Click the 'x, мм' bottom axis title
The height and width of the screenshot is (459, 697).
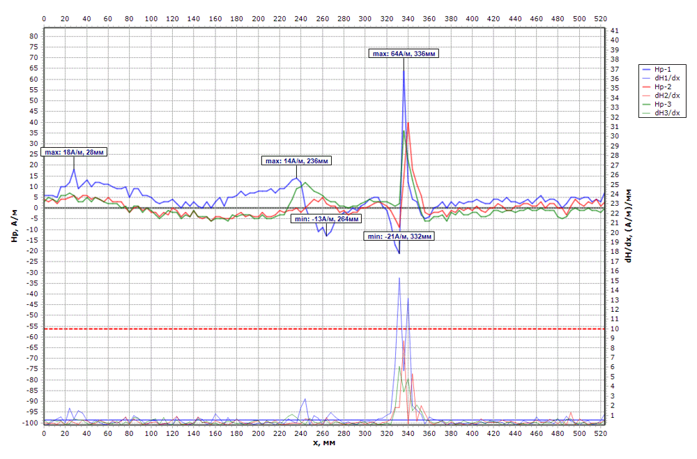324,442
